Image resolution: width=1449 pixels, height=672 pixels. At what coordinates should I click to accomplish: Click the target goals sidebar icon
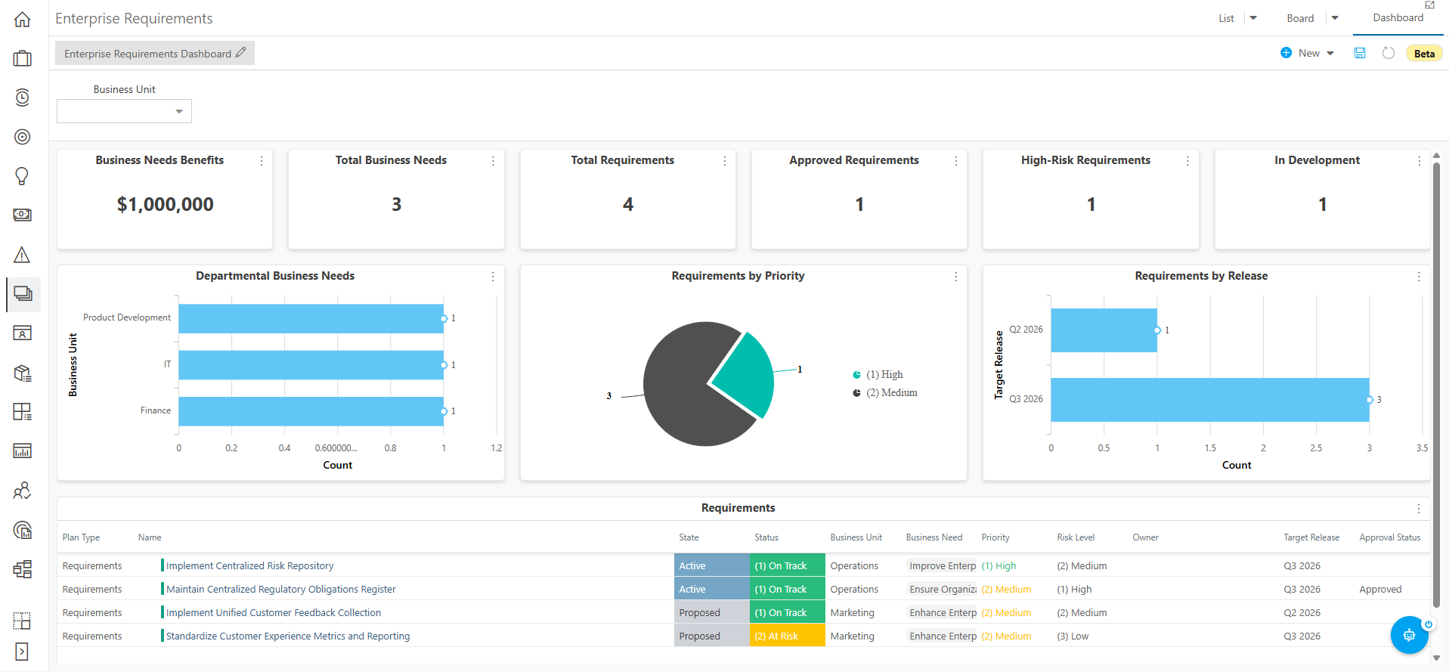(x=23, y=137)
